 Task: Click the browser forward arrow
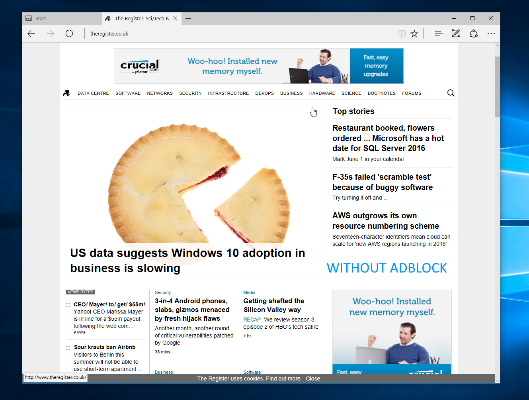50,34
